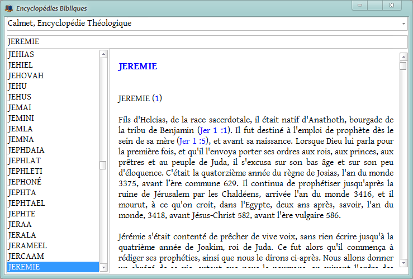The width and height of the screenshot is (413, 279).
Task: Select the highlighted JEREMIE list entry
Action: pos(53,267)
